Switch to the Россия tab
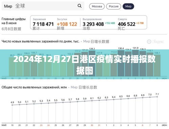The image size is (169, 129). (x=113, y=6)
